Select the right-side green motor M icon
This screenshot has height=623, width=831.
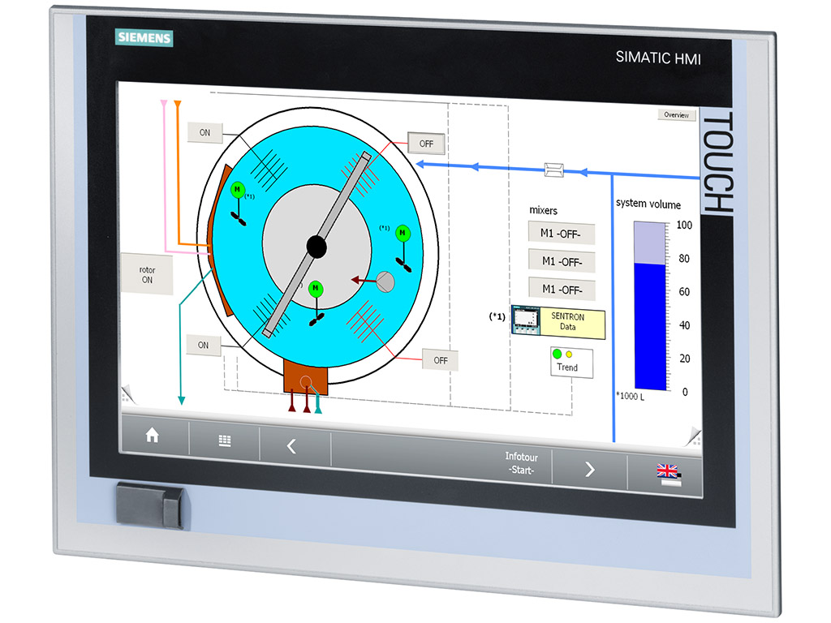coord(402,234)
